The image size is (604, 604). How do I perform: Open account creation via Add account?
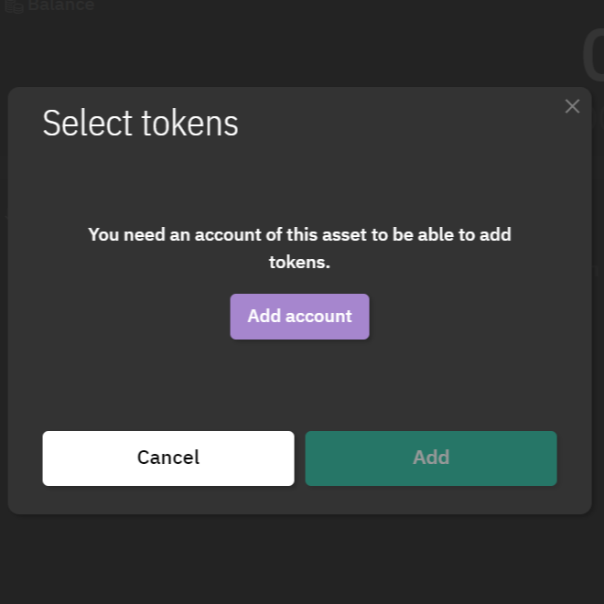coord(299,317)
